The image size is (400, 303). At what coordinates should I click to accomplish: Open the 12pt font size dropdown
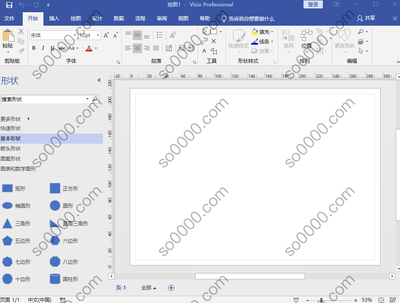coord(98,35)
